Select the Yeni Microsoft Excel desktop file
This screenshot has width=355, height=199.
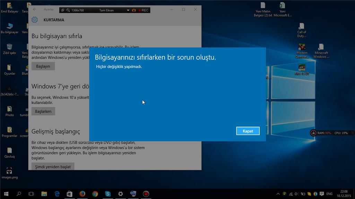pos(283,9)
